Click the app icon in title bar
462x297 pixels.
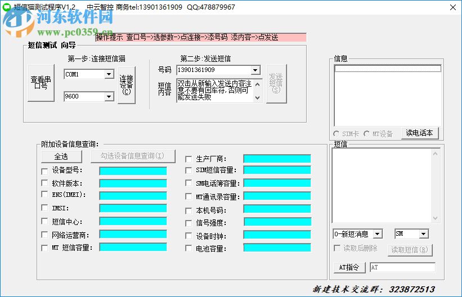pos(7,7)
